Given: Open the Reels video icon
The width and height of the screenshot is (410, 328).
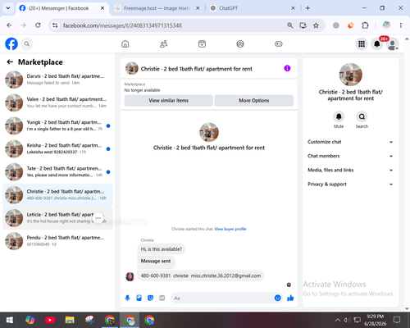Looking at the screenshot, I should (x=202, y=43).
